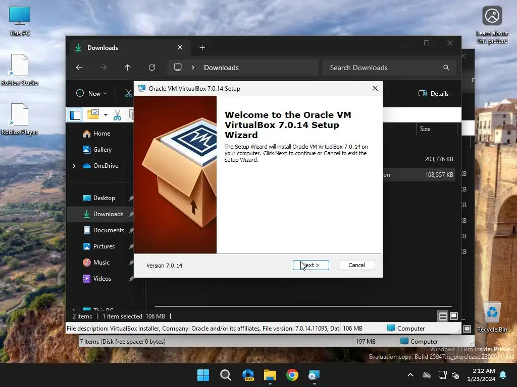The height and width of the screenshot is (387, 517).
Task: Switch to details list view icon
Action: coord(443,316)
